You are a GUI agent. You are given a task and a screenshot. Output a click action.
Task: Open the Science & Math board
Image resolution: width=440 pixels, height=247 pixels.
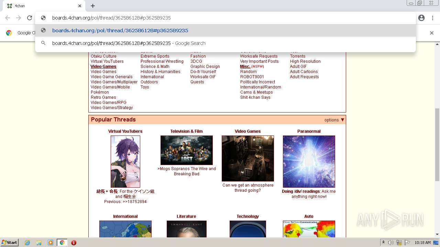click(x=155, y=67)
